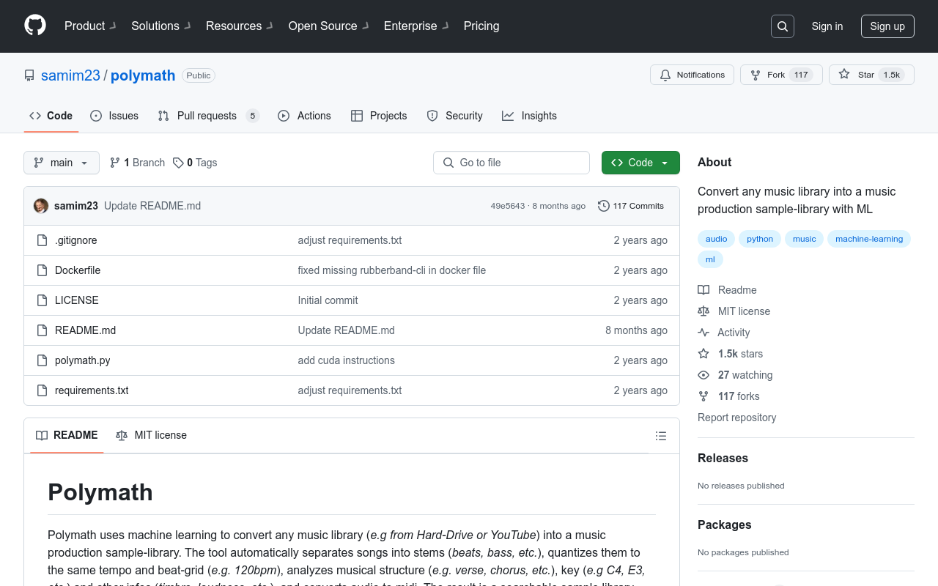938x586 pixels.
Task: Open the main branch selector dropdown
Action: 62,163
